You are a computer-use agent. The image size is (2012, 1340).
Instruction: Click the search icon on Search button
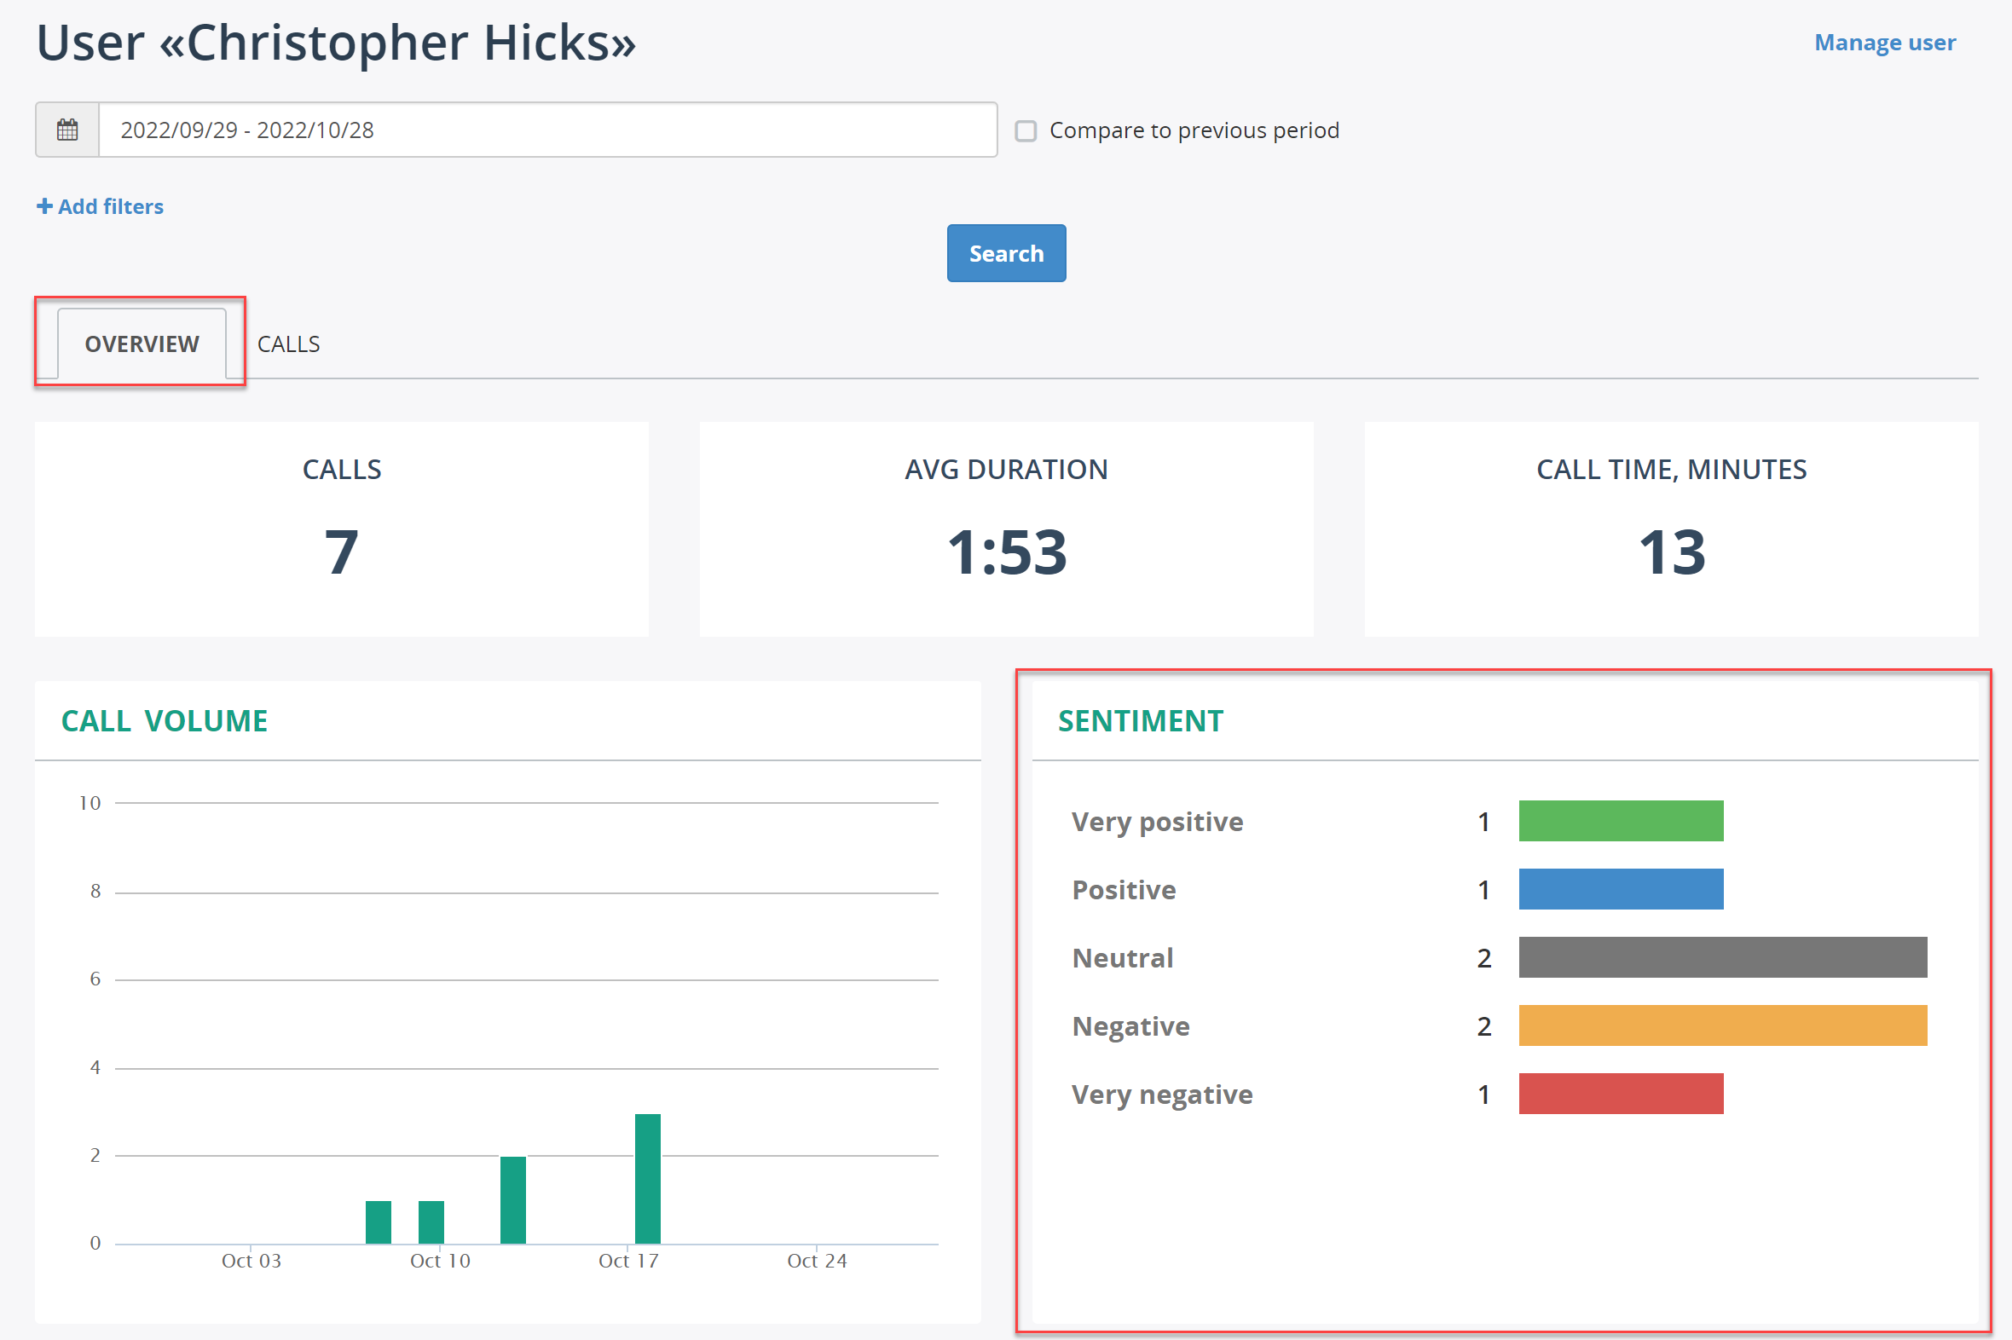tap(1005, 253)
